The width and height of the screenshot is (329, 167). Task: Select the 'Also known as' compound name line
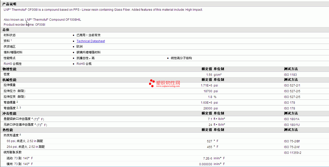[42, 20]
